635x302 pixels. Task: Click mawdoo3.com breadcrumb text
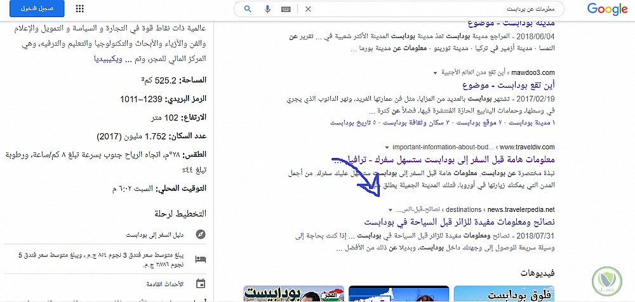(533, 73)
